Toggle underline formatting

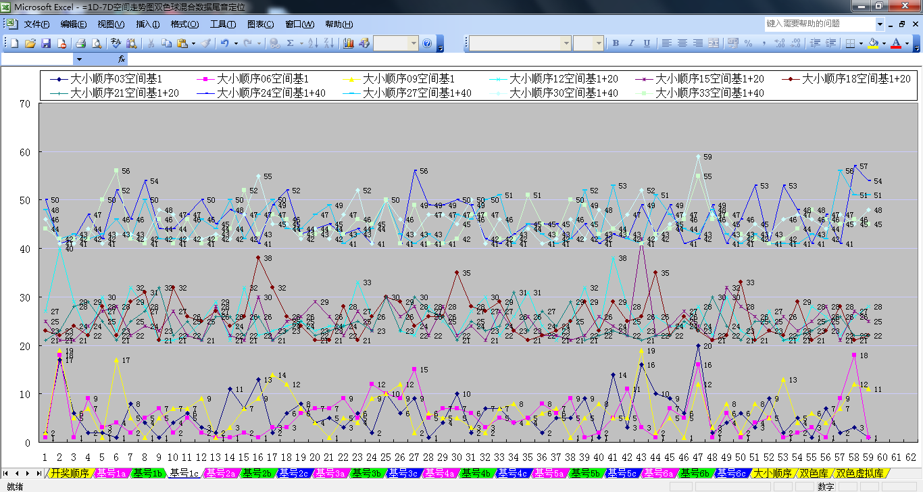647,43
